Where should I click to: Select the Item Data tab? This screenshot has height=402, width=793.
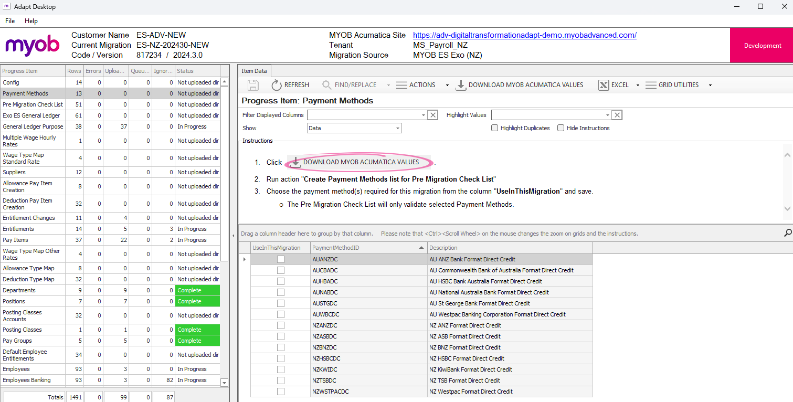pos(254,70)
